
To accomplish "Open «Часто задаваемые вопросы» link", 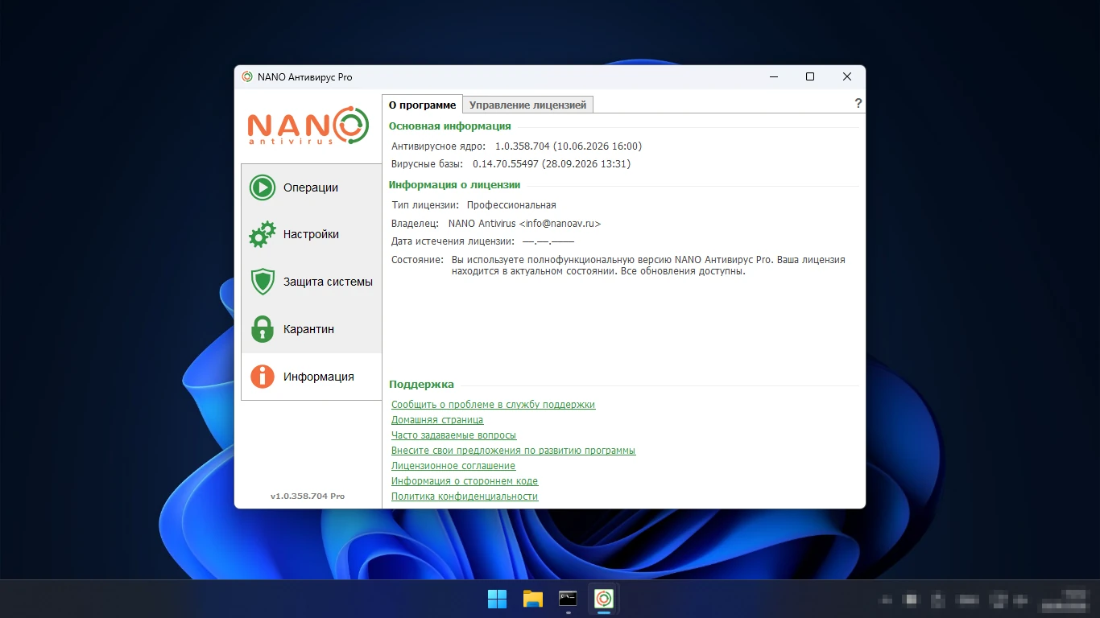I will click(453, 435).
